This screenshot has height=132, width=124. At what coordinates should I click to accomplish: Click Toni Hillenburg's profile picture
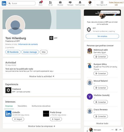point(15,25)
